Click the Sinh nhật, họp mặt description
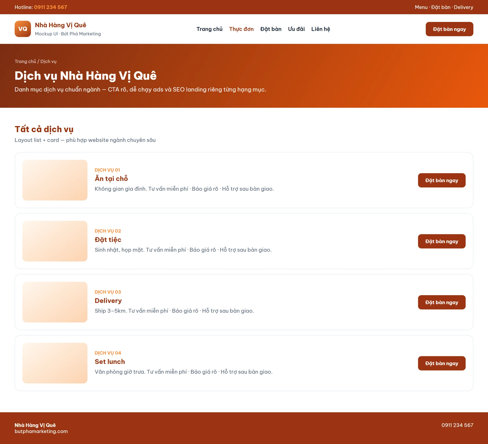Image resolution: width=488 pixels, height=444 pixels. click(183, 250)
